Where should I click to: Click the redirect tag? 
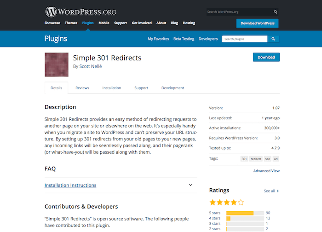tap(256, 159)
